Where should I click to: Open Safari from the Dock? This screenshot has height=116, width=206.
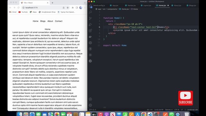point(32,114)
